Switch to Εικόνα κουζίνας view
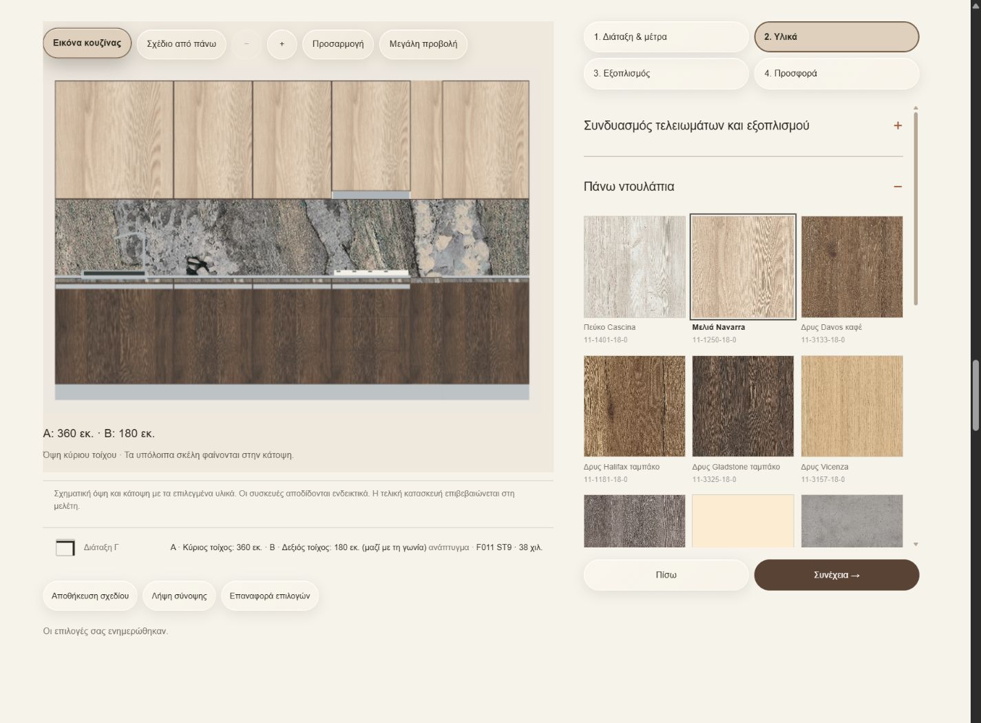Viewport: 981px width, 723px height. (87, 43)
